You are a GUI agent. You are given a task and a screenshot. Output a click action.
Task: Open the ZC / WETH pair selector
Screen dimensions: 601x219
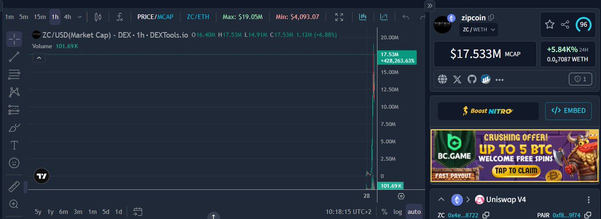click(x=478, y=30)
